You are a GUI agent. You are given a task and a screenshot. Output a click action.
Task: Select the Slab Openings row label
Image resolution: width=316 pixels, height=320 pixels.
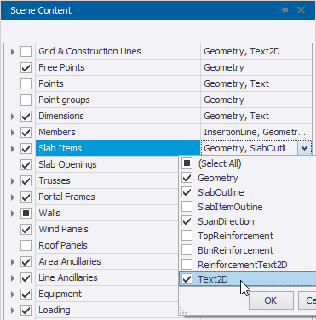(x=67, y=164)
